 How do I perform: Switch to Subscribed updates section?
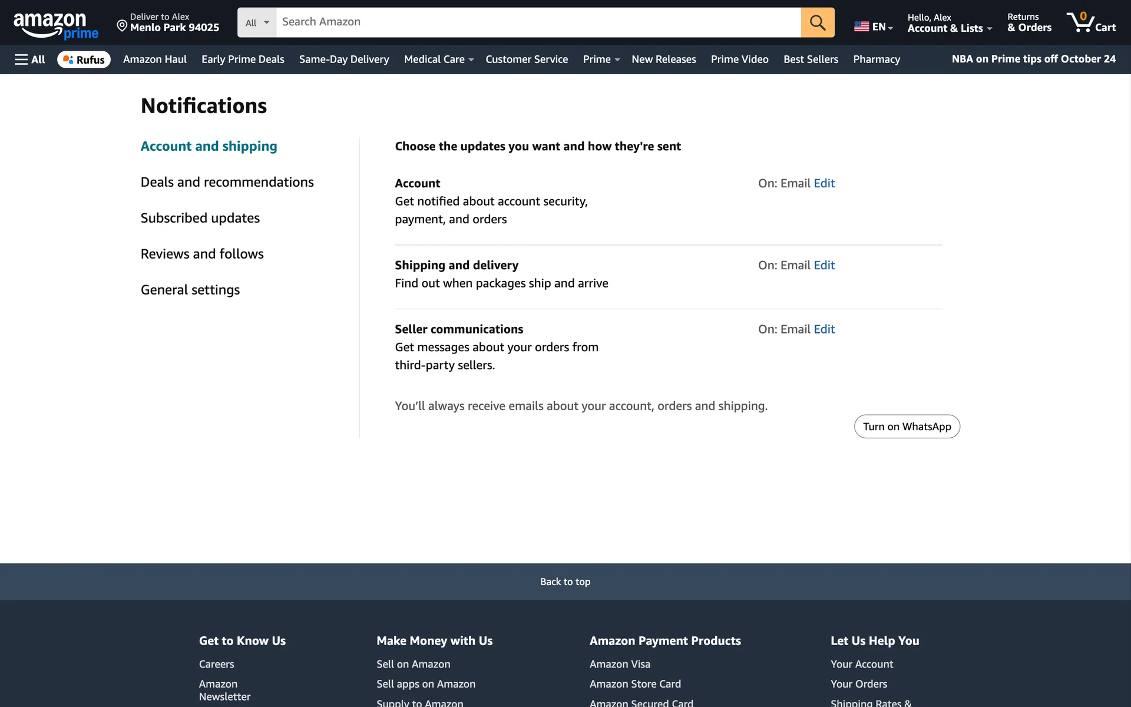tap(200, 218)
